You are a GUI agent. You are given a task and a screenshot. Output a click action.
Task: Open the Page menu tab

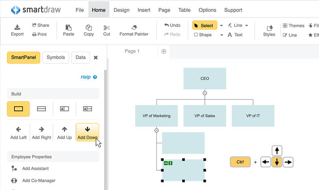164,10
